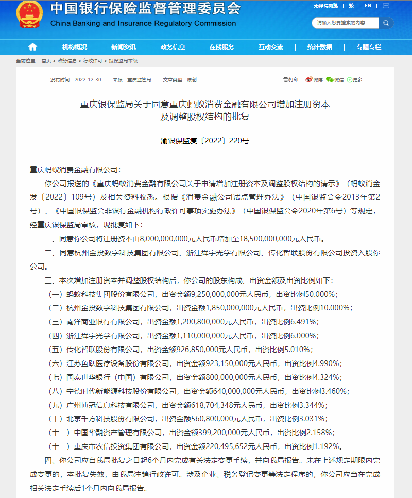Click the home icon in navigation bar
Screen dimensions: 412x498
tap(32, 47)
